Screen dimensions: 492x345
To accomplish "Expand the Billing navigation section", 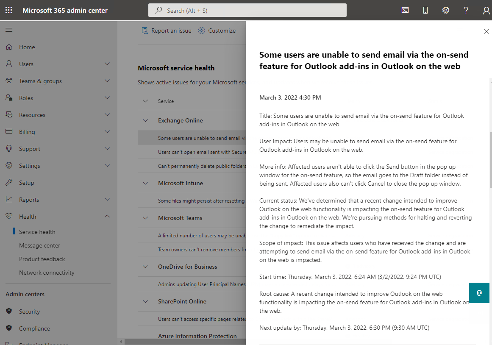I will click(x=107, y=131).
